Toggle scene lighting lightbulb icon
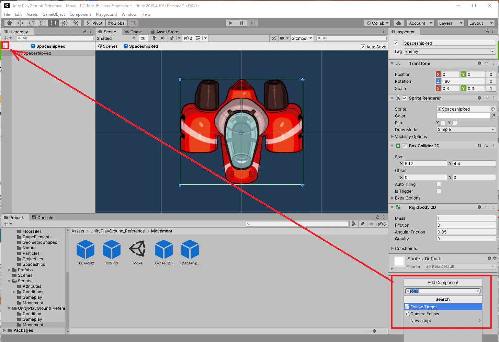Screen dimensions: 499x342 (x=154, y=38)
